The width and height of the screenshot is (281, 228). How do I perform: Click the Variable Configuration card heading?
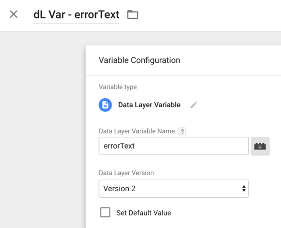[x=139, y=60]
